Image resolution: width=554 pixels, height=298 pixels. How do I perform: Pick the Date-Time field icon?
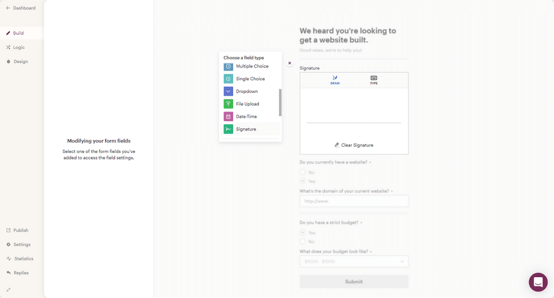229,117
